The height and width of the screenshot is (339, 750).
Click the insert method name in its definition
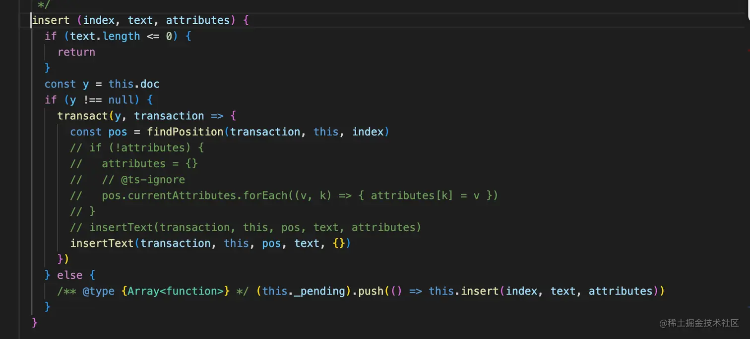pyautogui.click(x=51, y=20)
